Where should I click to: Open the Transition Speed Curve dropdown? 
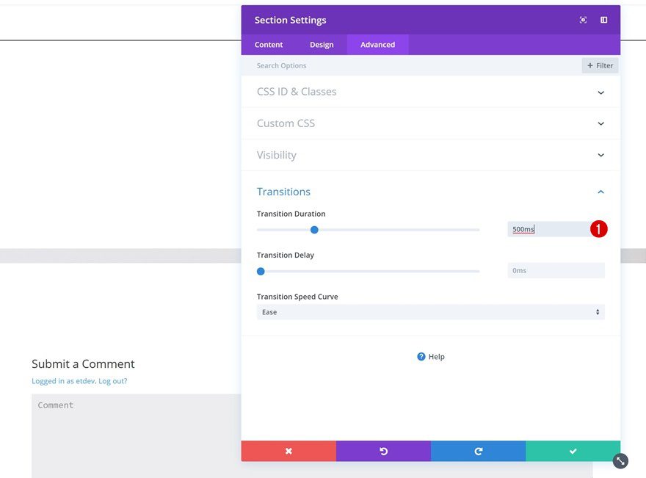tap(430, 312)
